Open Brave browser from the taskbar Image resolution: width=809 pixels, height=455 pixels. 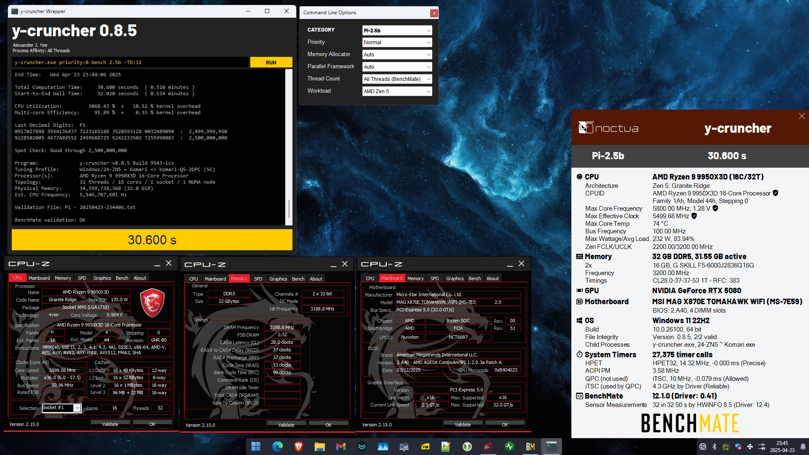click(x=298, y=447)
